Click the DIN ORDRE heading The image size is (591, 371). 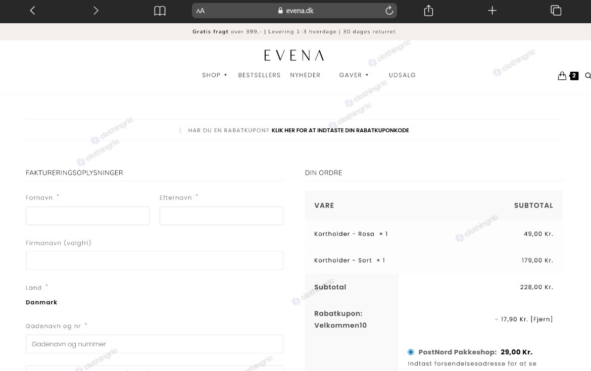click(323, 173)
